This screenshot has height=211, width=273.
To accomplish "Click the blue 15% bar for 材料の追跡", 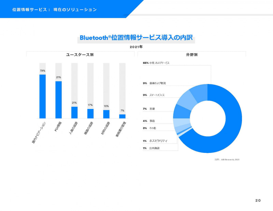I will coord(106,114).
